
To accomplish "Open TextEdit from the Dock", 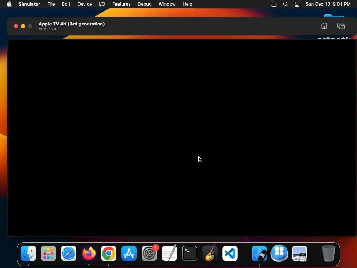I will pyautogui.click(x=169, y=253).
